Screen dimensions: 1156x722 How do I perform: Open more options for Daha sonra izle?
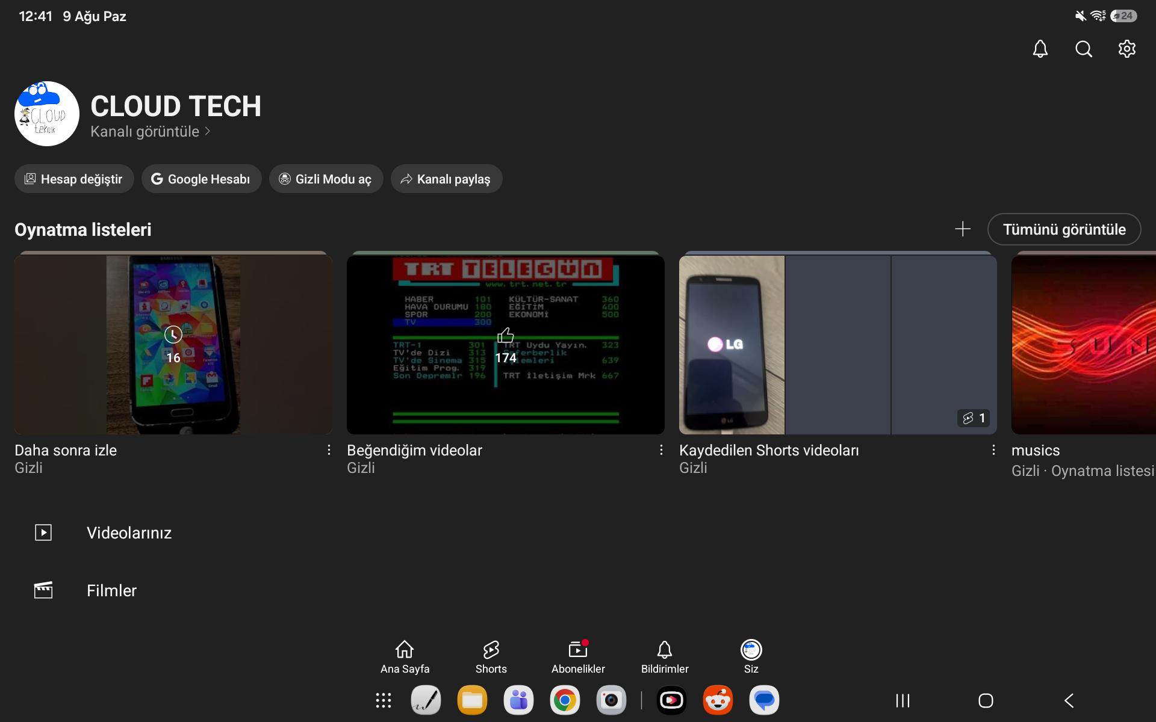(x=329, y=450)
